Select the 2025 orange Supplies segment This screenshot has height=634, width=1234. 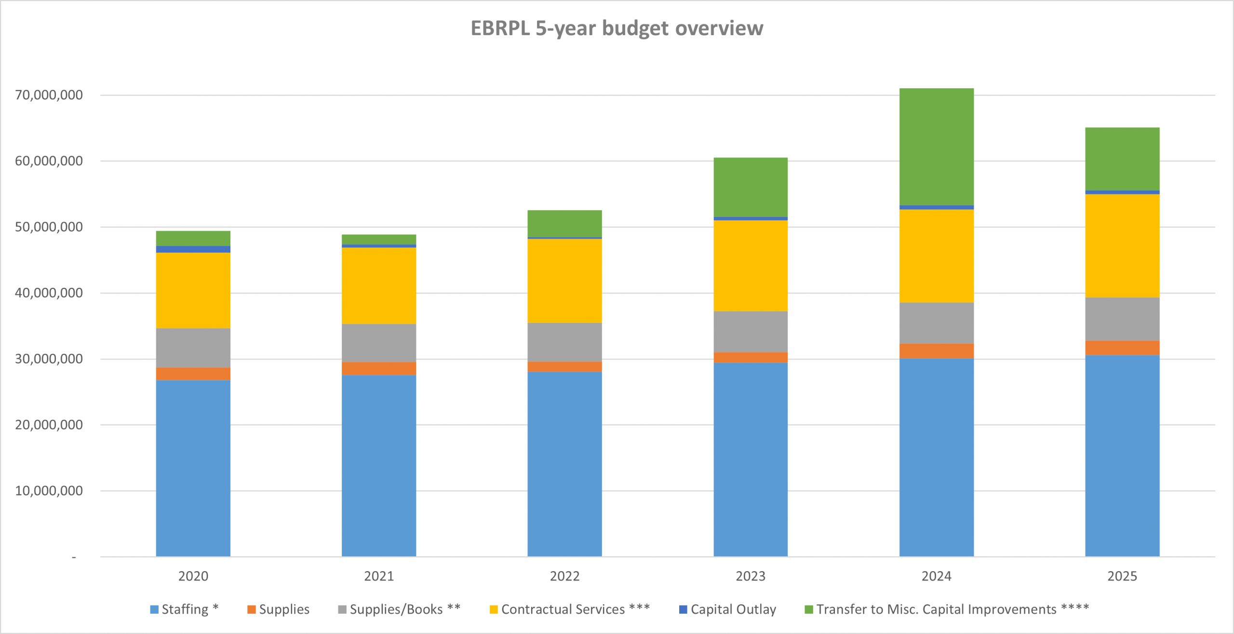click(1122, 348)
